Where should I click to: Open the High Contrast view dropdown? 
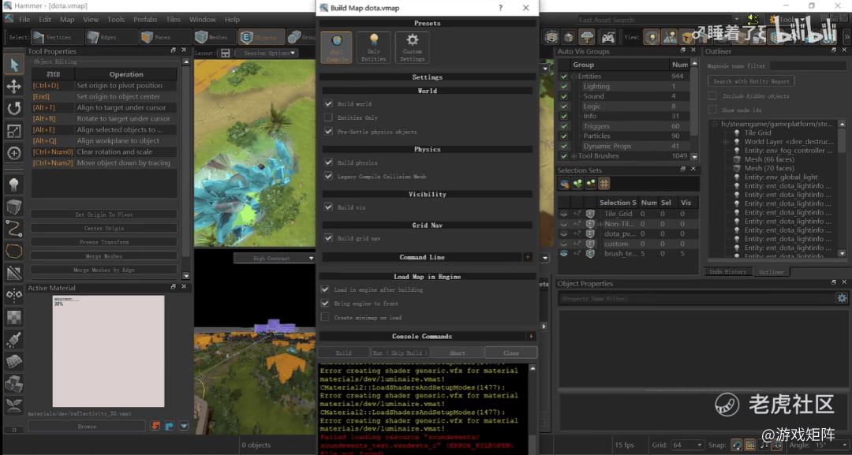[x=275, y=258]
